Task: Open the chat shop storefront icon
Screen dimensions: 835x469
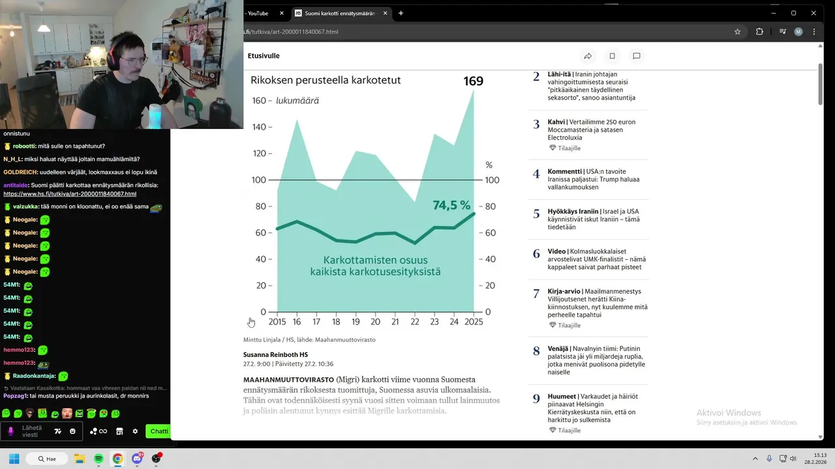Action: [x=119, y=431]
